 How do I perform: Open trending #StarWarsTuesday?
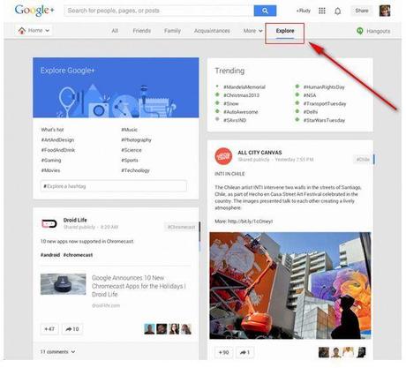coord(324,120)
